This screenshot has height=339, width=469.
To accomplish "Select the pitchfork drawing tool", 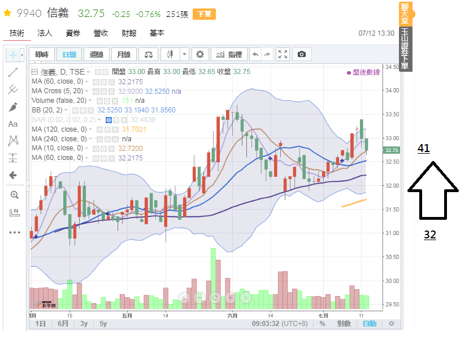I will 13,89.
